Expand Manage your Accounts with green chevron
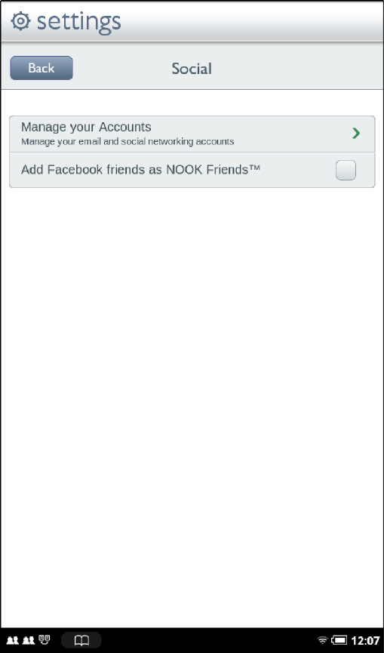This screenshot has width=384, height=653. 356,134
